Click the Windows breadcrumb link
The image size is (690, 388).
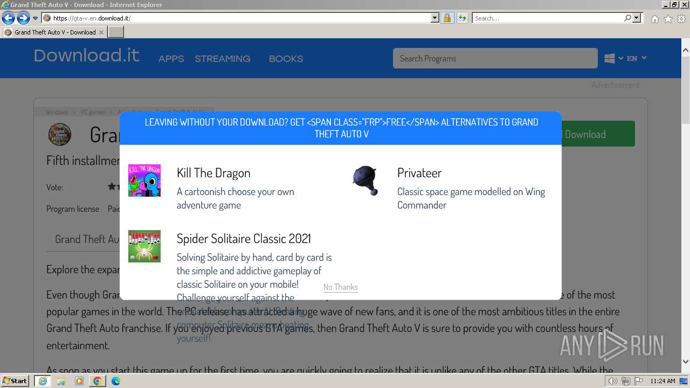click(57, 112)
